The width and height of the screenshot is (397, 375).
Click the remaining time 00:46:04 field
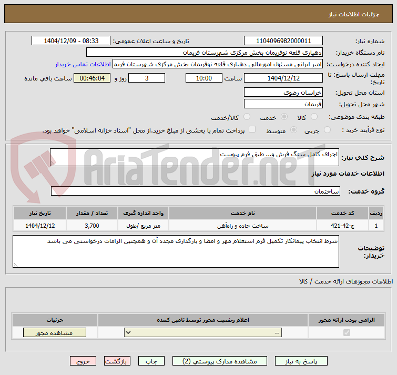point(92,78)
